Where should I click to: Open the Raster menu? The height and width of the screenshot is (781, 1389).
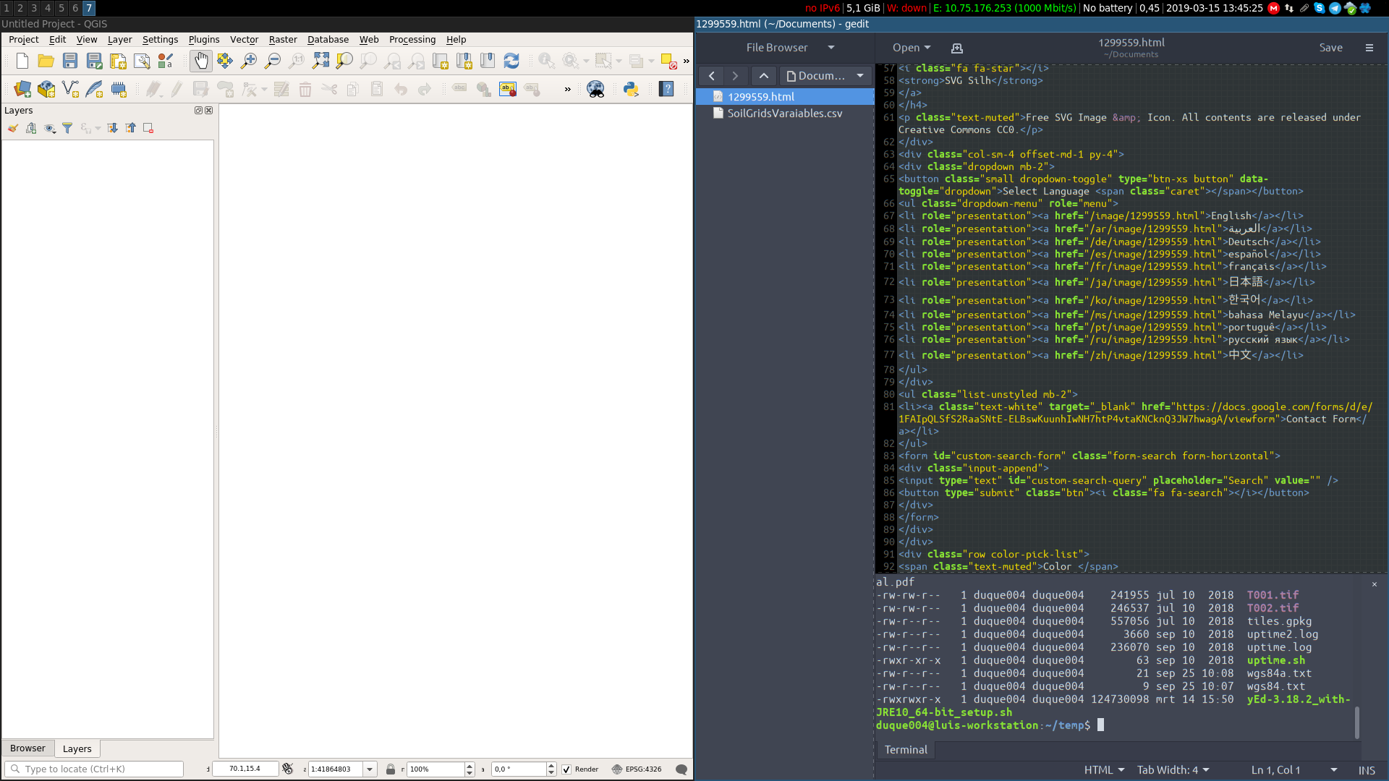point(284,39)
